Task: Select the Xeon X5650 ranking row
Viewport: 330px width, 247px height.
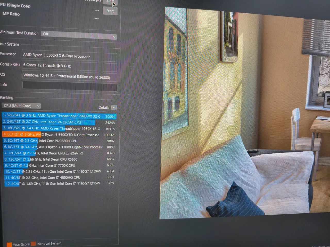Action: (x=60, y=159)
